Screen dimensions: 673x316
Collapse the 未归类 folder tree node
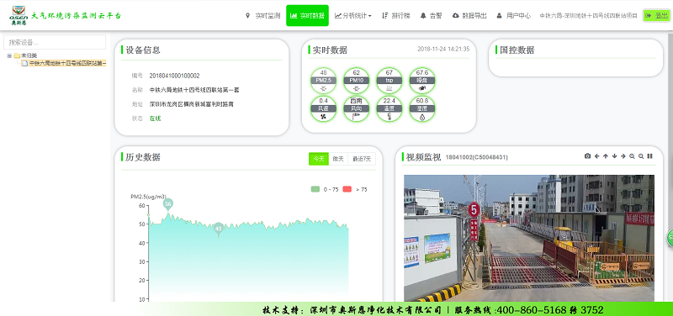[x=9, y=55]
